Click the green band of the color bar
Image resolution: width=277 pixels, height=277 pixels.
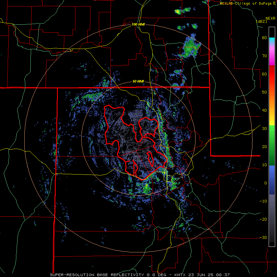(x=272, y=145)
